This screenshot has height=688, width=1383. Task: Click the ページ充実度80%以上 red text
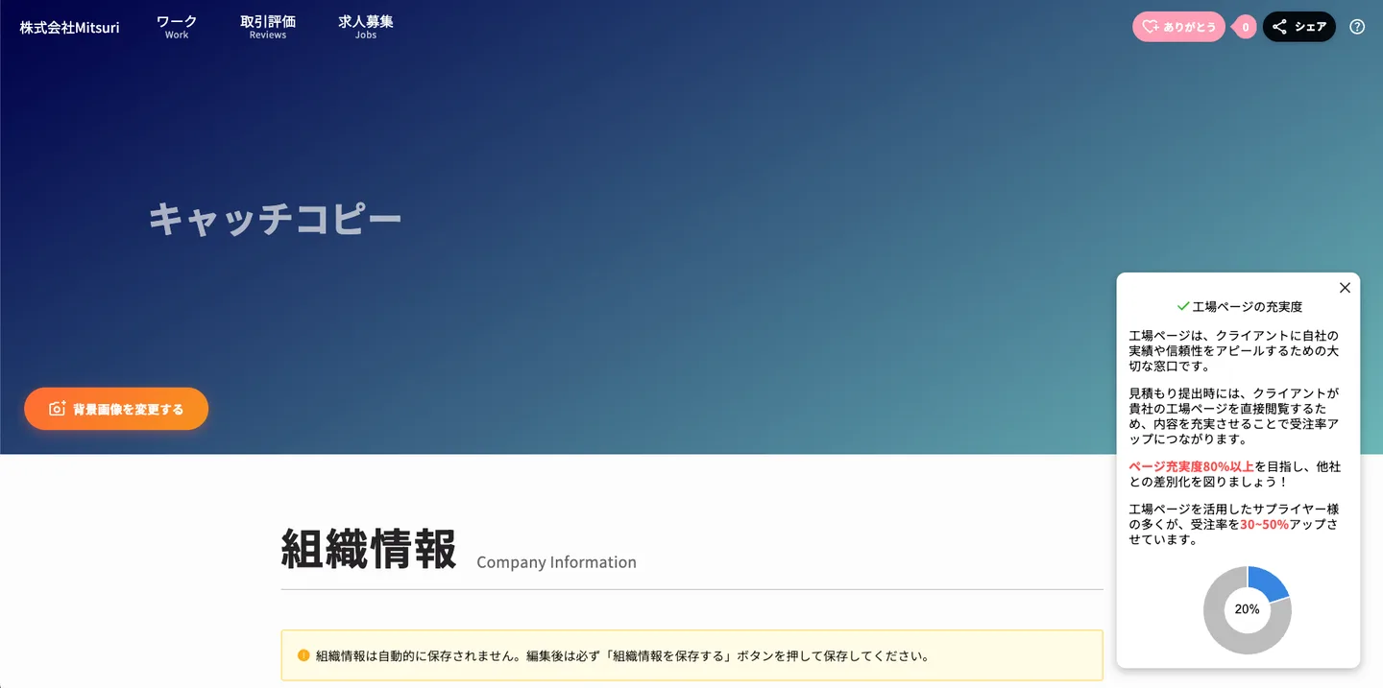coord(1191,466)
